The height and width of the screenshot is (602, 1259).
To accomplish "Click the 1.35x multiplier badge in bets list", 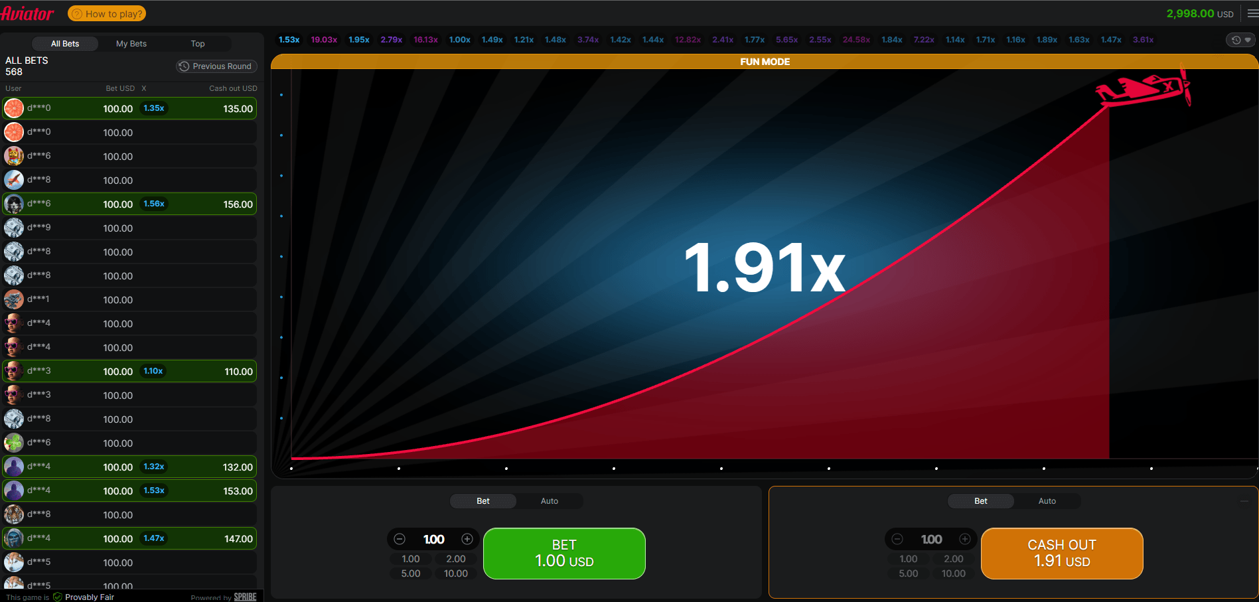I will click(154, 108).
